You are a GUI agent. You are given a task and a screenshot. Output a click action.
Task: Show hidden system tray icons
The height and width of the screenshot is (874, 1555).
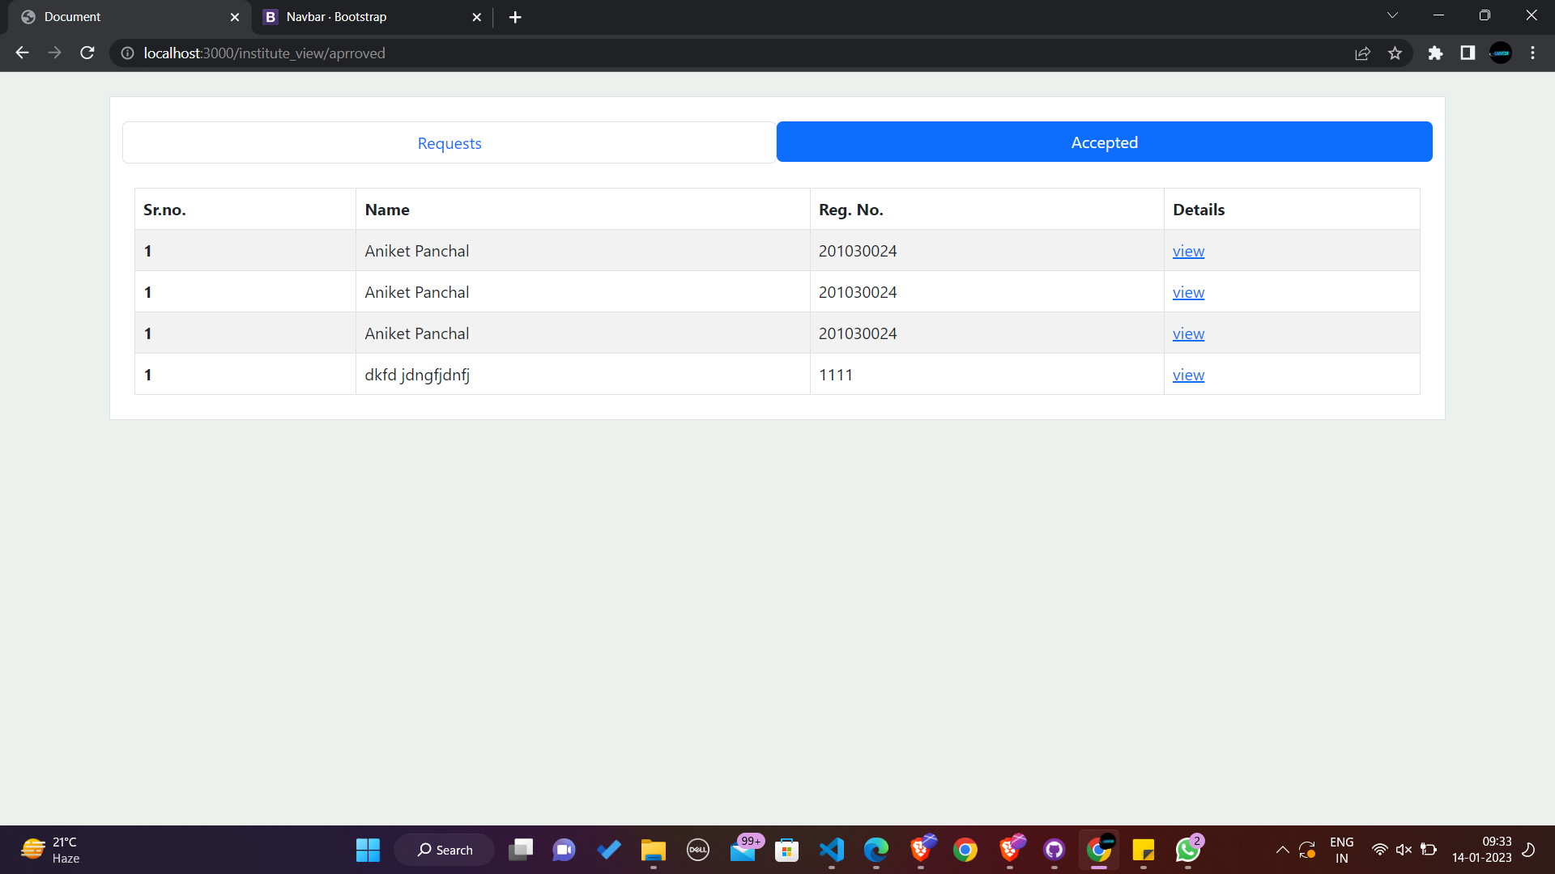(1282, 850)
